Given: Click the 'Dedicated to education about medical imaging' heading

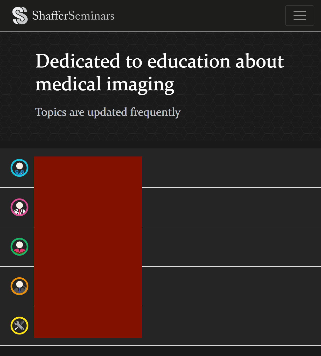Looking at the screenshot, I should (x=160, y=72).
